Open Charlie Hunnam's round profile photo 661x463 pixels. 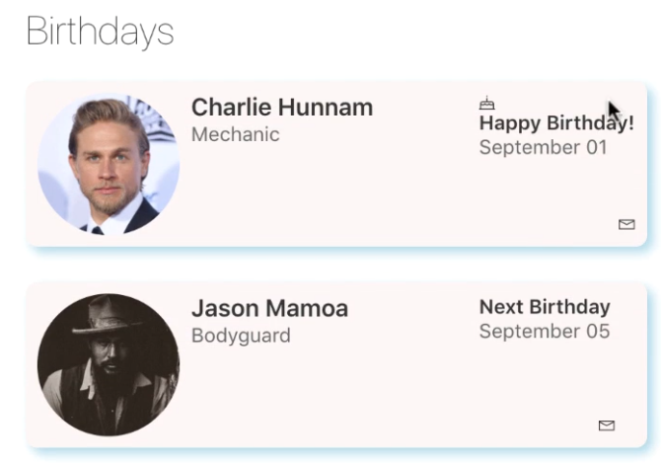point(109,164)
